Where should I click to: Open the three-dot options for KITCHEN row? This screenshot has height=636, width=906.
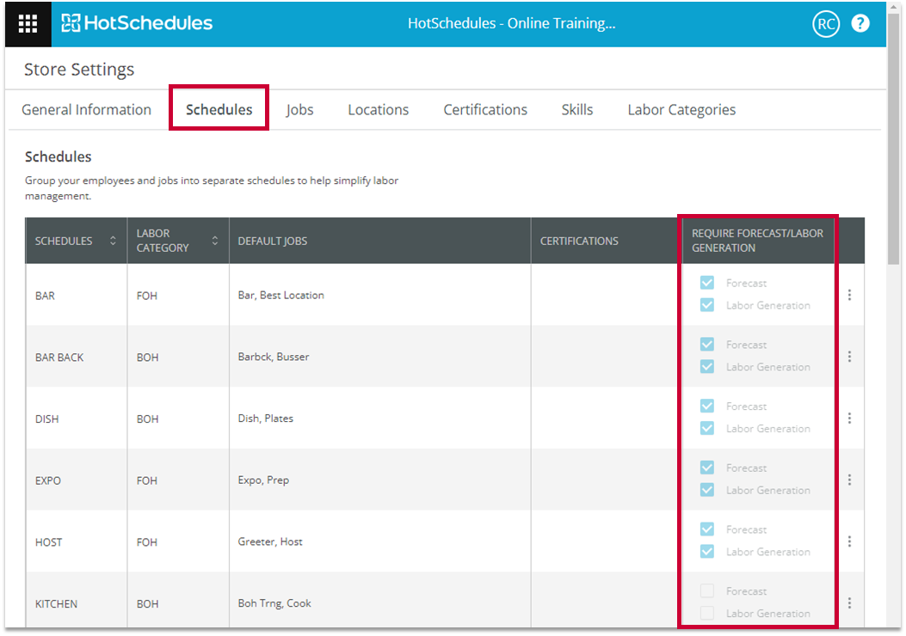tap(849, 603)
